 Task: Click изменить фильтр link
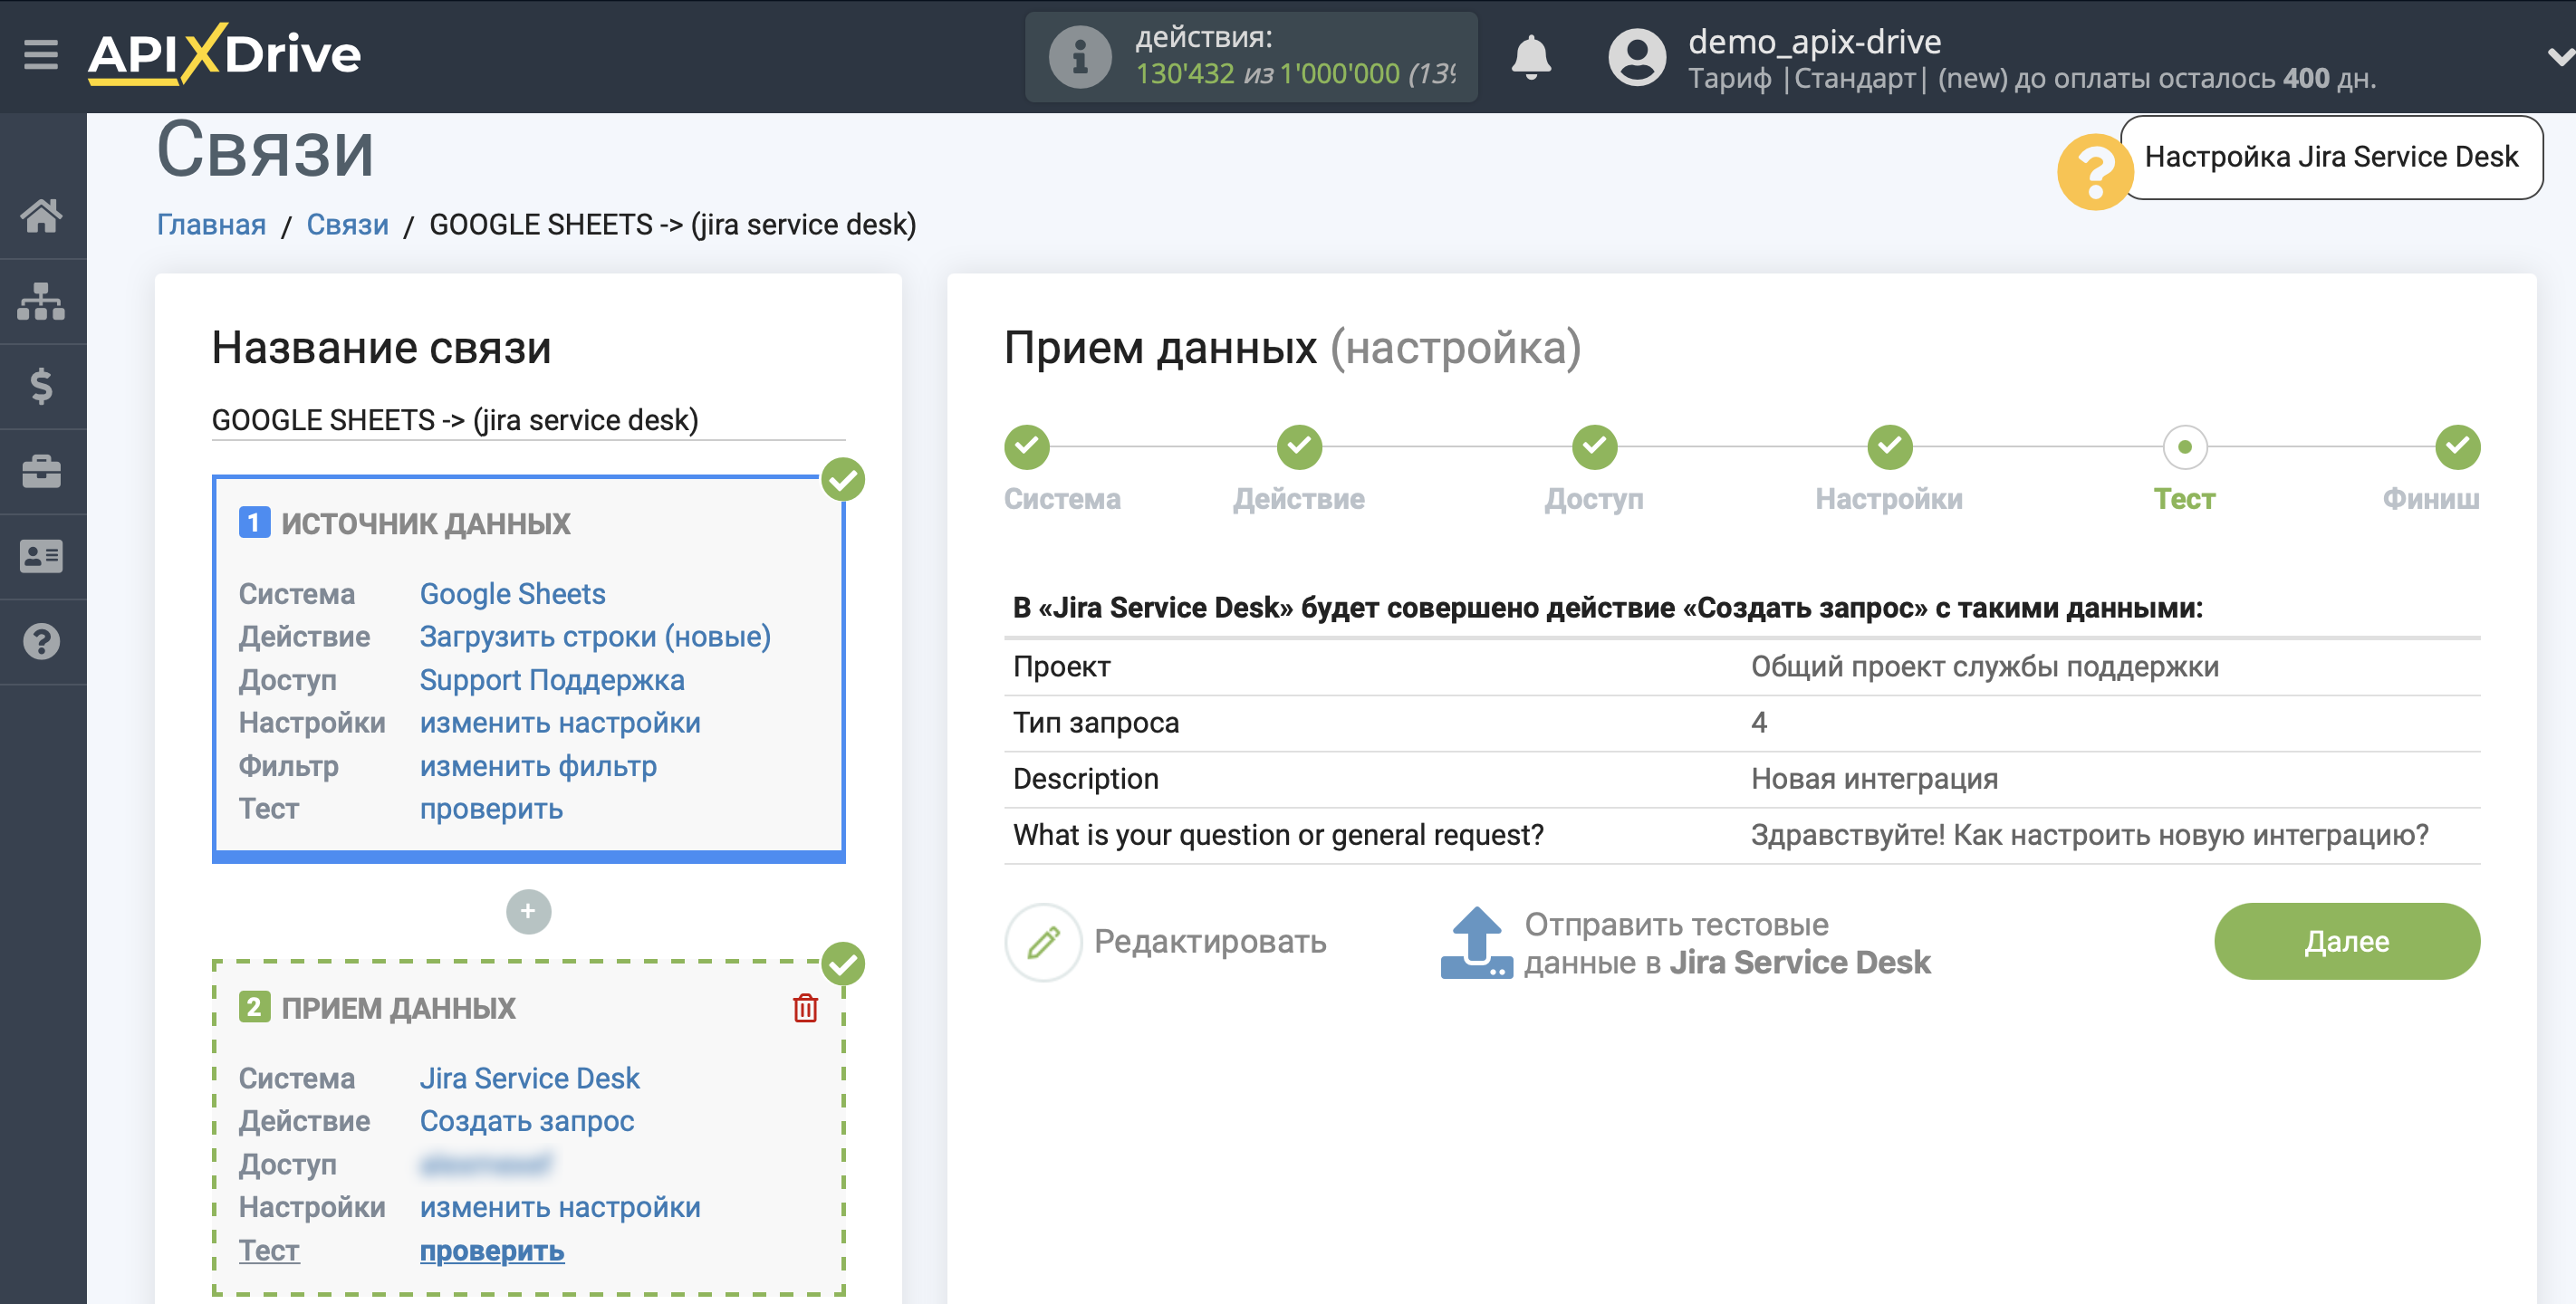[x=538, y=766]
